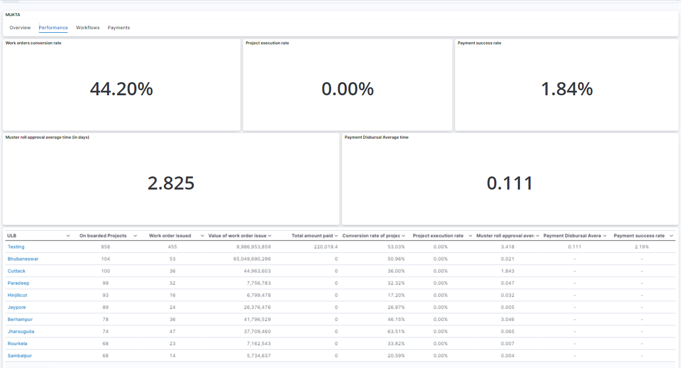Click the Payment Disbursal Average time panel value

(510, 183)
